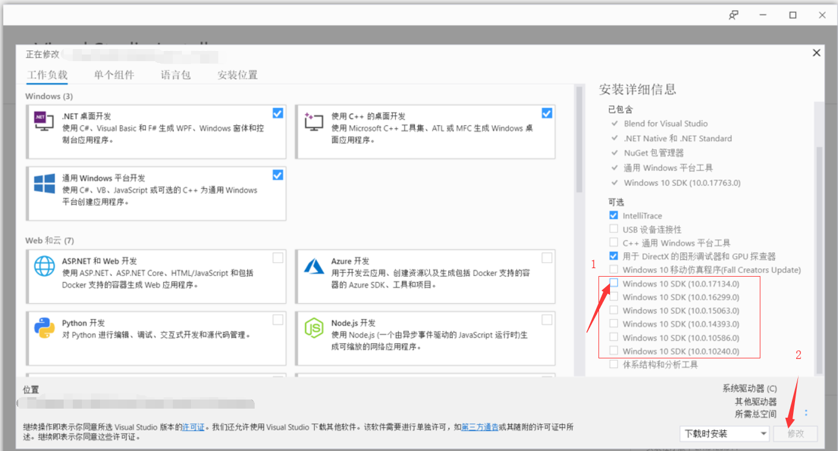Click the 修改 button
The width and height of the screenshot is (838, 451).
coord(795,433)
